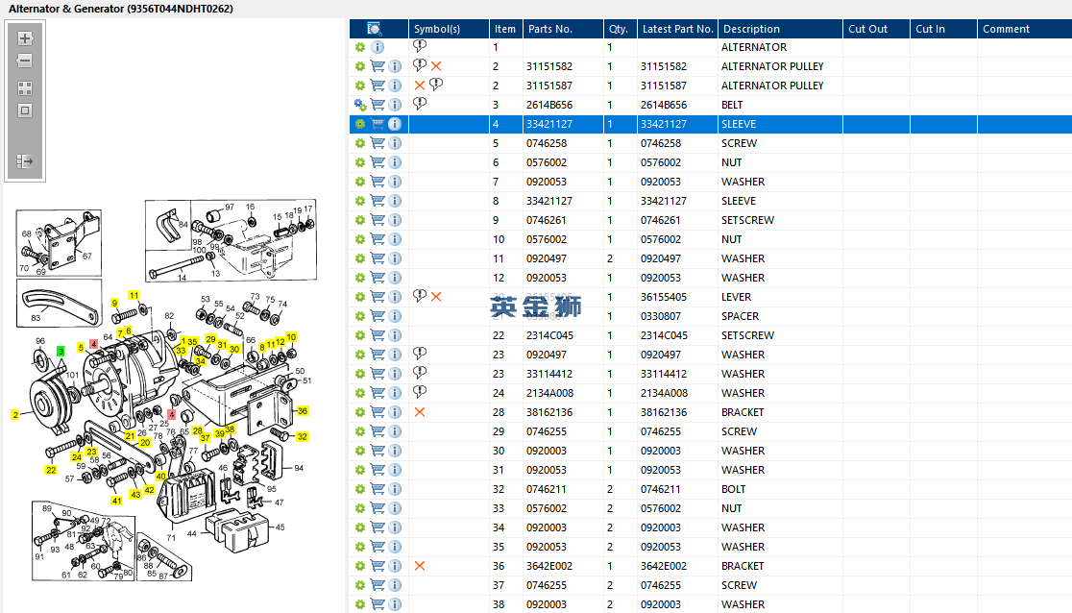
Task: Open the search icon in table header
Action: (x=374, y=29)
